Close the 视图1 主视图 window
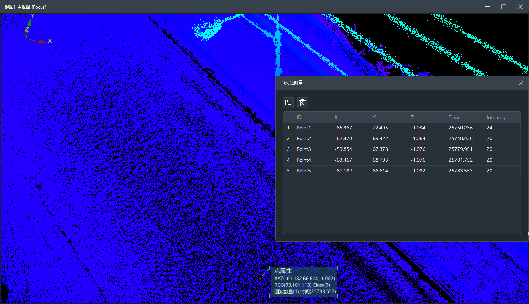Image resolution: width=529 pixels, height=304 pixels. [x=520, y=7]
